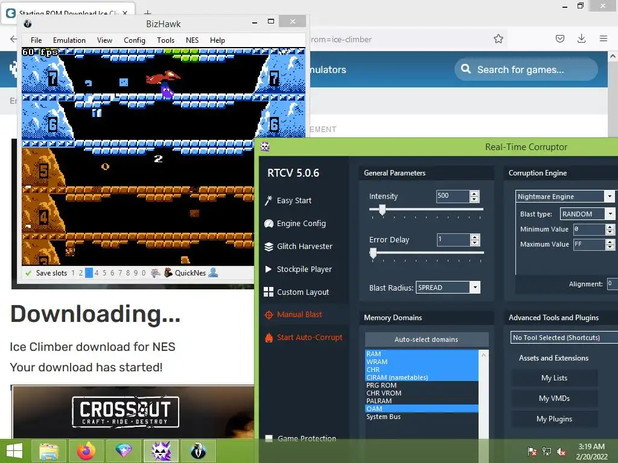The image size is (618, 463).
Task: Click the Crossout advertisement banner
Action: coord(133,412)
